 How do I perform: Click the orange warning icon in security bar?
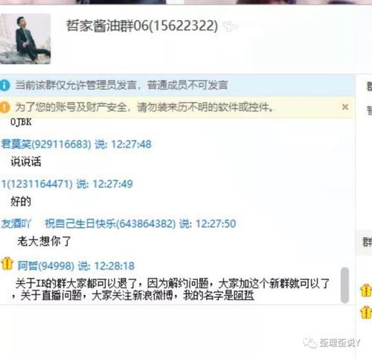(4, 107)
